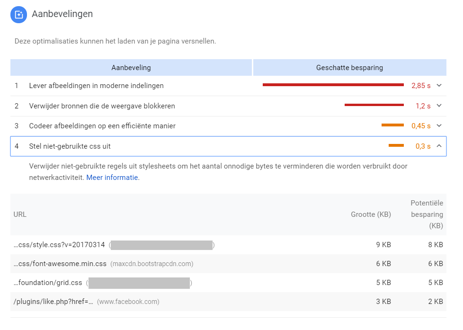Click the /plugins/like.php facebook URL entry
The width and height of the screenshot is (463, 330).
coord(53,302)
